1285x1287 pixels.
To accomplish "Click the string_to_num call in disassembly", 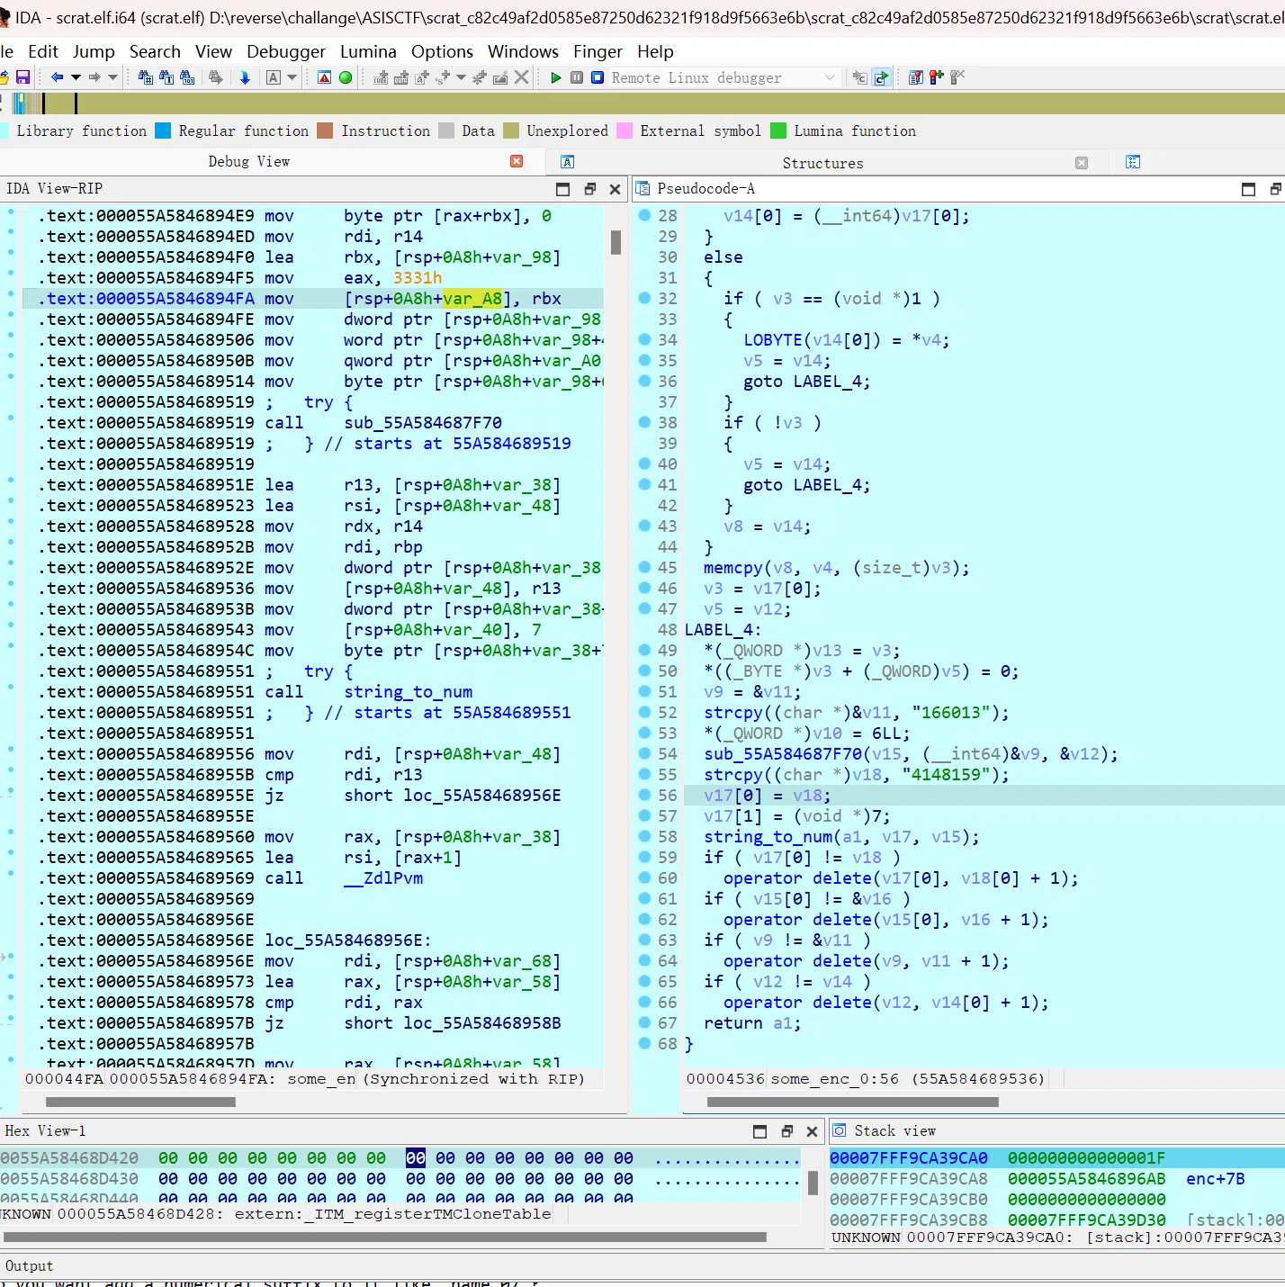I will point(408,691).
